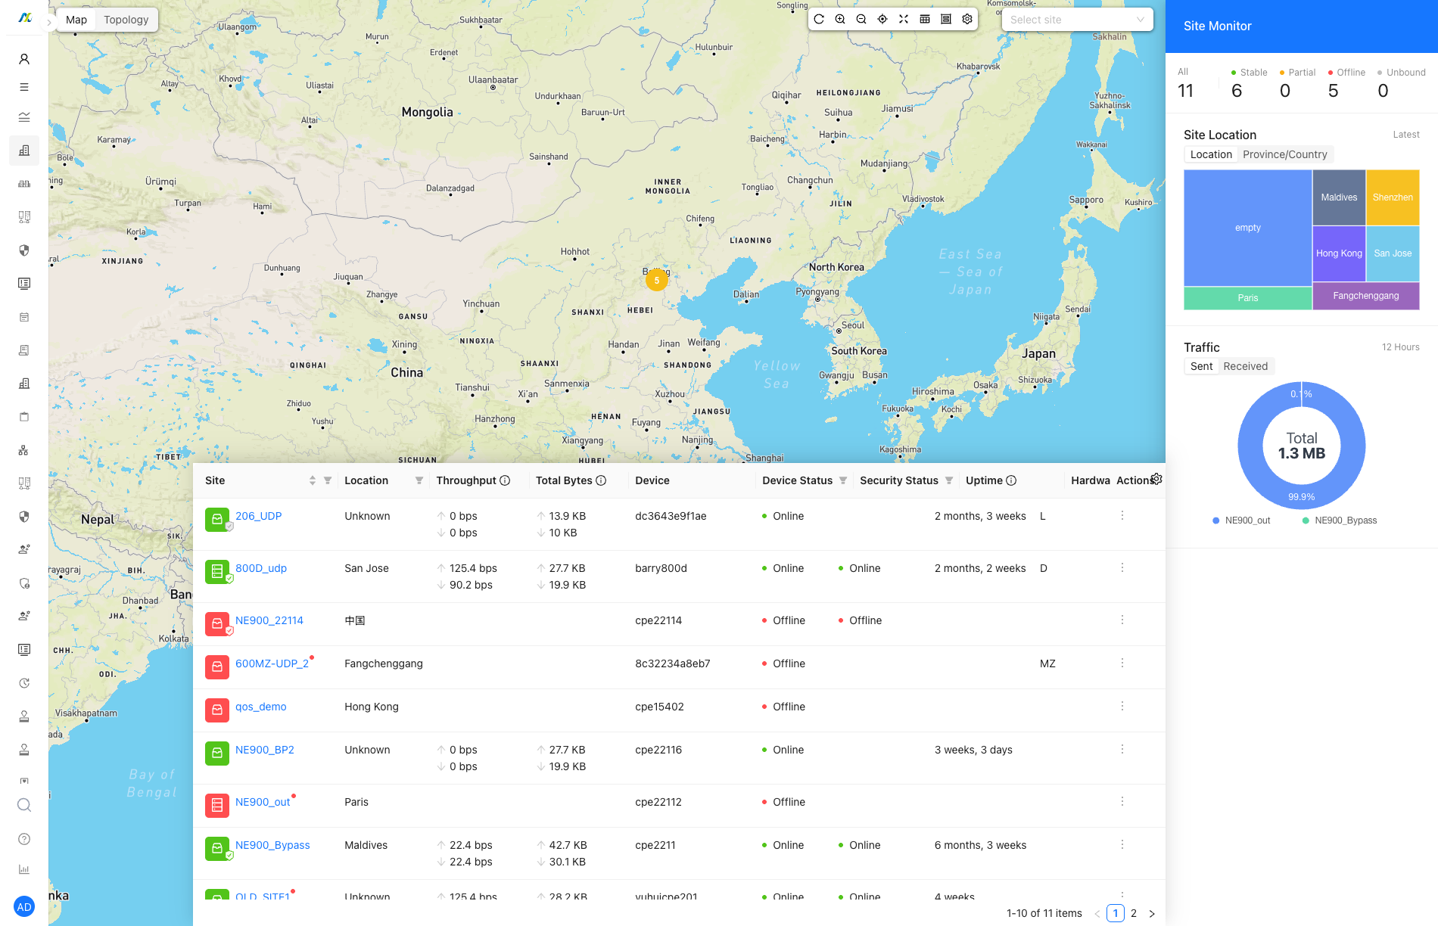The image size is (1438, 926).
Task: Show All sites count filter
Action: coord(1185,83)
